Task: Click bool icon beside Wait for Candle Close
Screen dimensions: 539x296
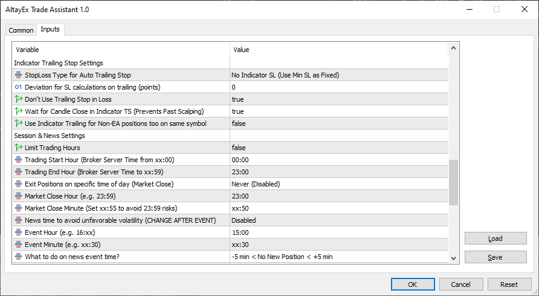Action: coord(19,111)
